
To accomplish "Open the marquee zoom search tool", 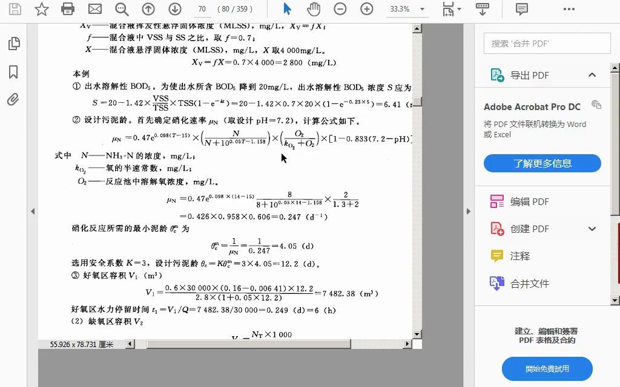I will point(121,9).
